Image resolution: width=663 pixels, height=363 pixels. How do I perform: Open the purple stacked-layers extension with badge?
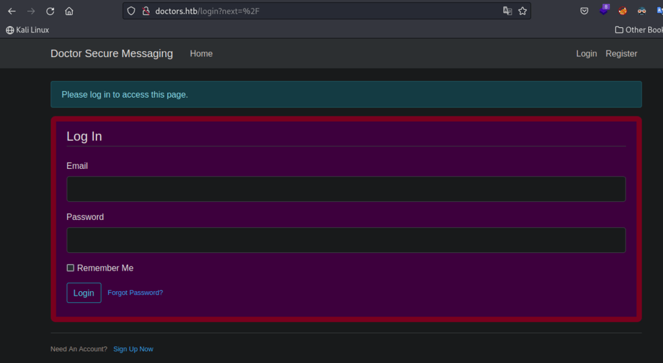coord(604,10)
